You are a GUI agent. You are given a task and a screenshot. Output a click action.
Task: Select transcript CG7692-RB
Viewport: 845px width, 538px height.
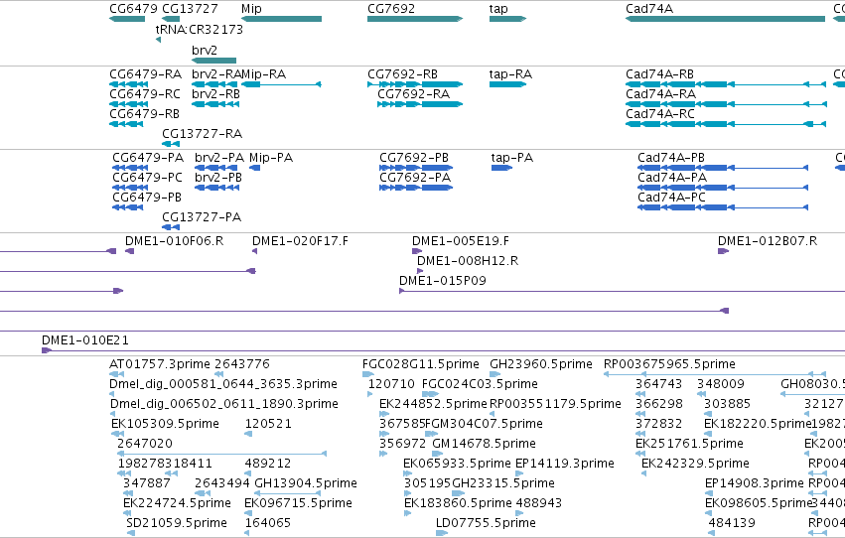[415, 84]
